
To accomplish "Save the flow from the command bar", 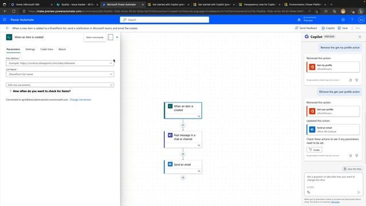I will click(x=343, y=28).
